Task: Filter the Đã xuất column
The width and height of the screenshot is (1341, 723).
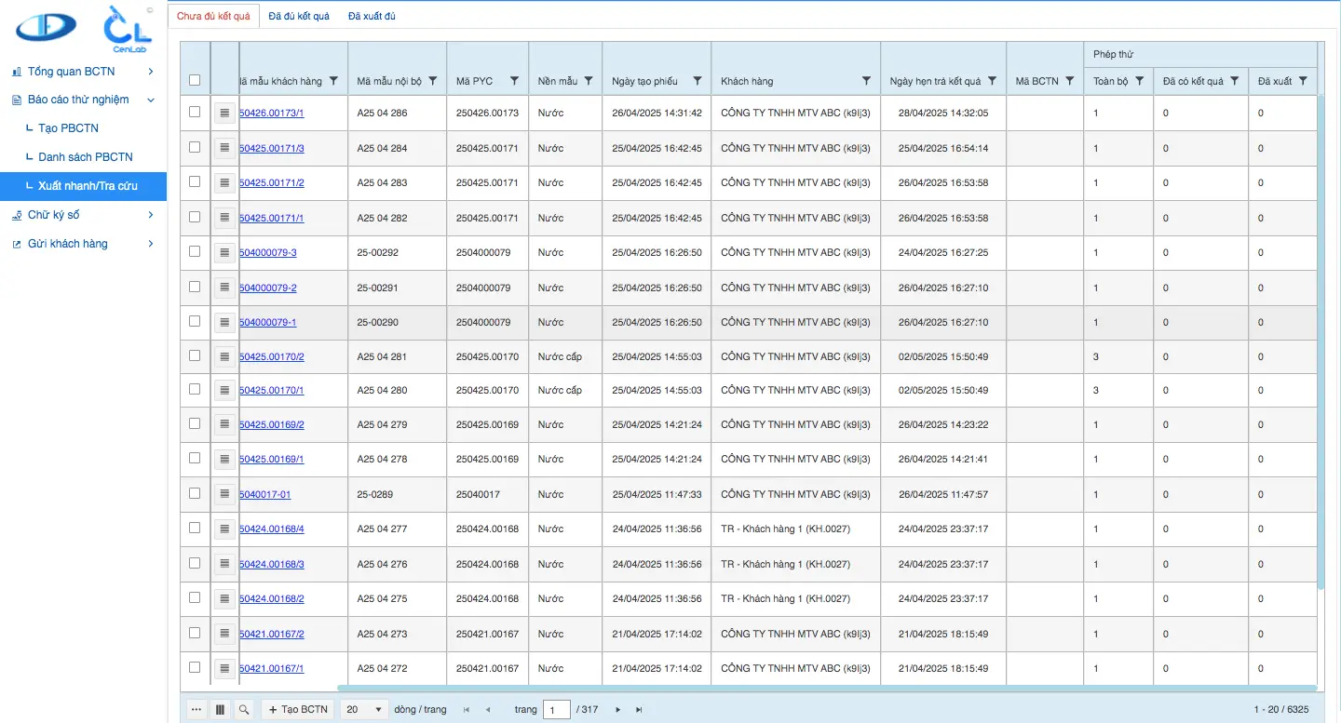Action: (x=1304, y=81)
